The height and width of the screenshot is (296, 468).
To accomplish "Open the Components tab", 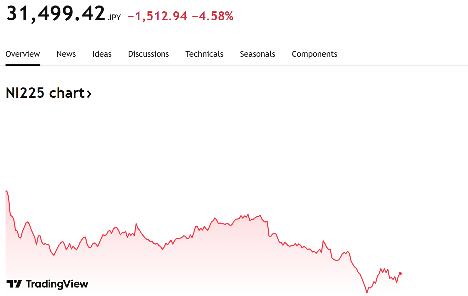I will pyautogui.click(x=315, y=54).
